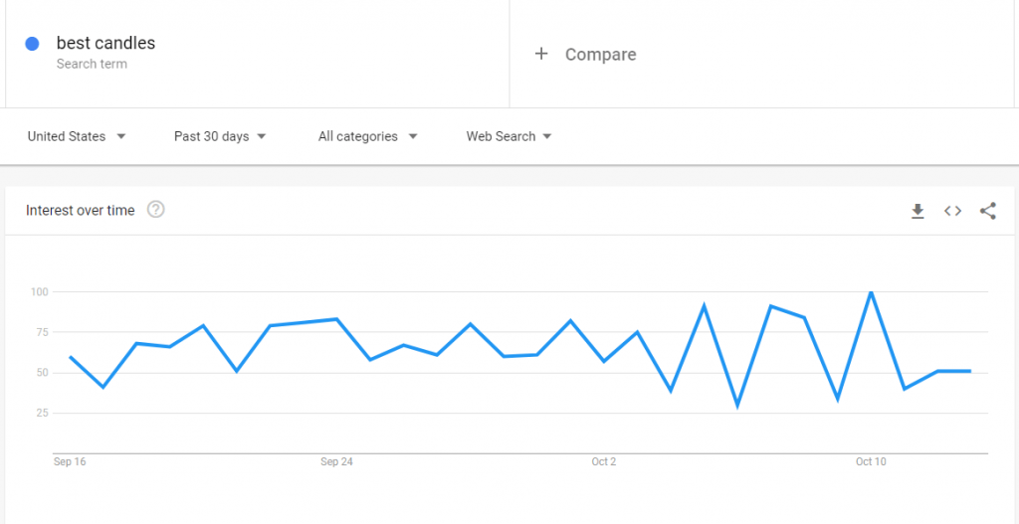Image resolution: width=1019 pixels, height=524 pixels.
Task: Open the Web Search type dropdown
Action: [509, 136]
